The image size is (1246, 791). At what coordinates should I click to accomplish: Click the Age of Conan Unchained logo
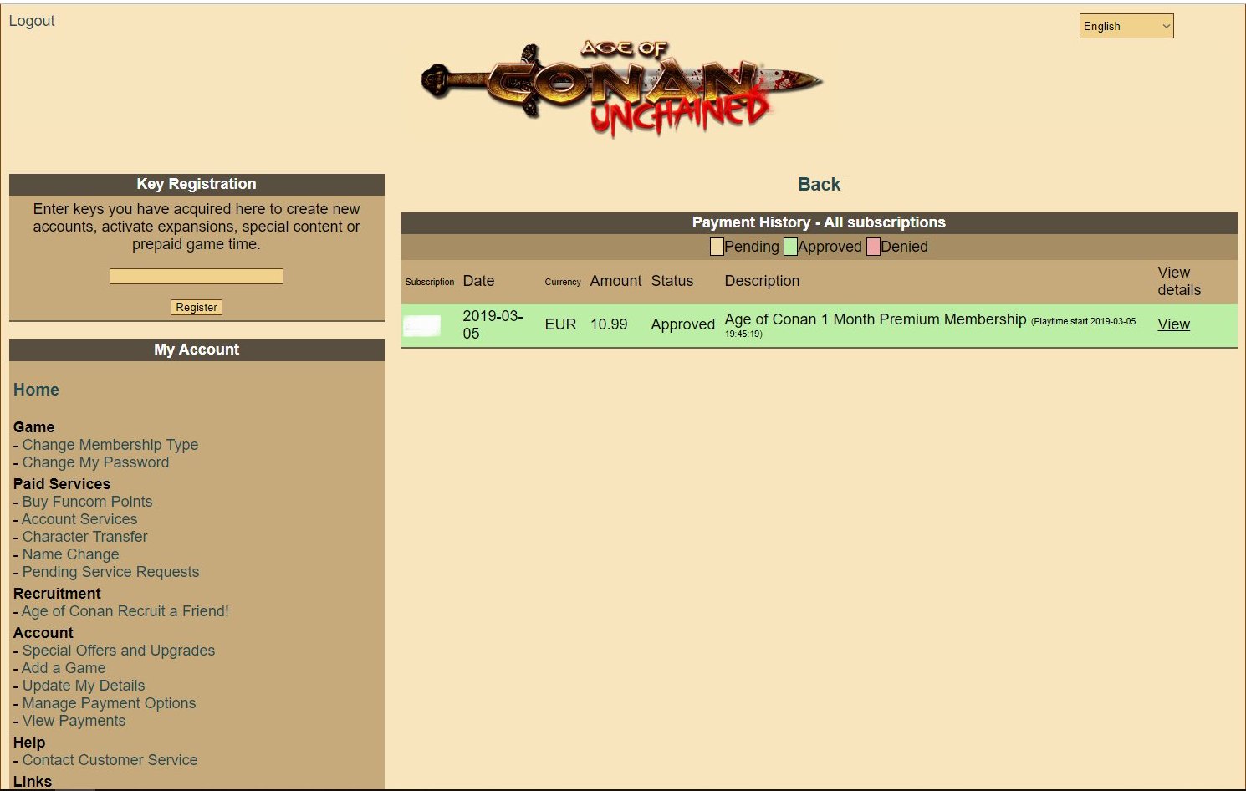[621, 88]
